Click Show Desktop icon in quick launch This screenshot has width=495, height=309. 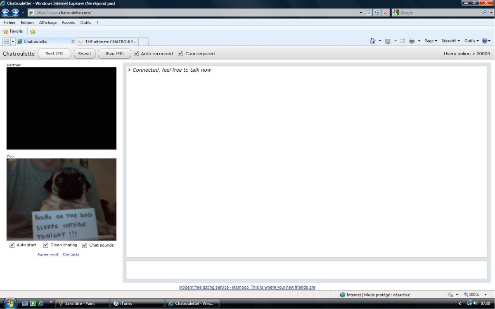tap(25, 304)
